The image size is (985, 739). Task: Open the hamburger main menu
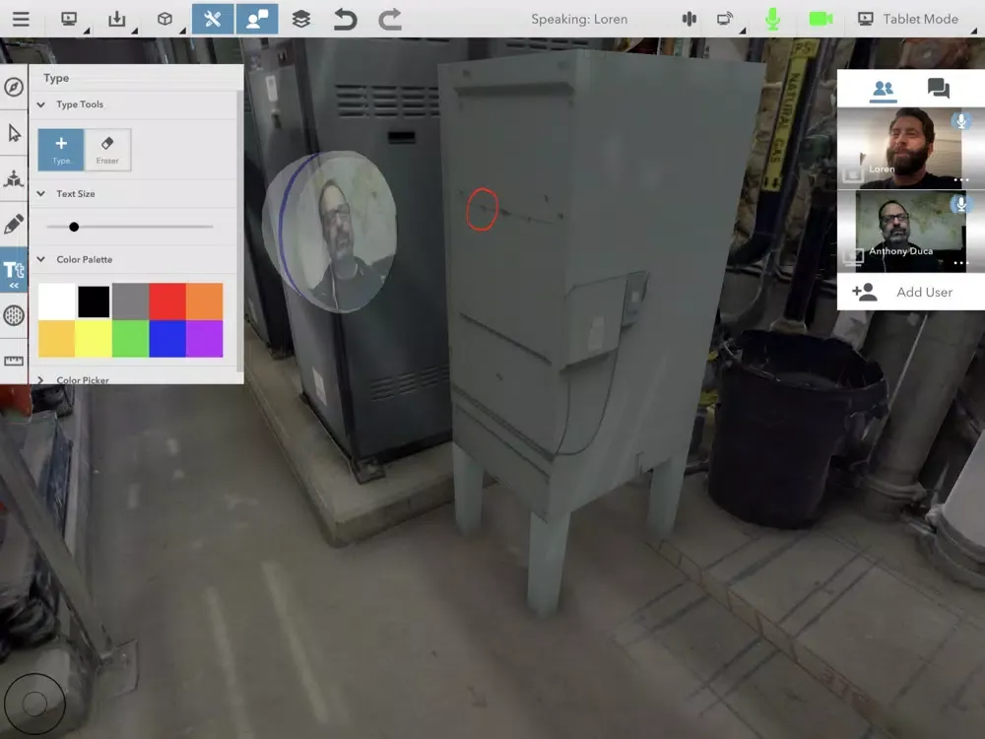21,19
